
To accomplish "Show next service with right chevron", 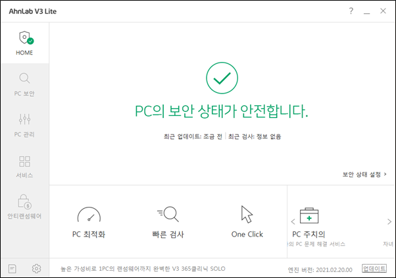I will pos(389,222).
